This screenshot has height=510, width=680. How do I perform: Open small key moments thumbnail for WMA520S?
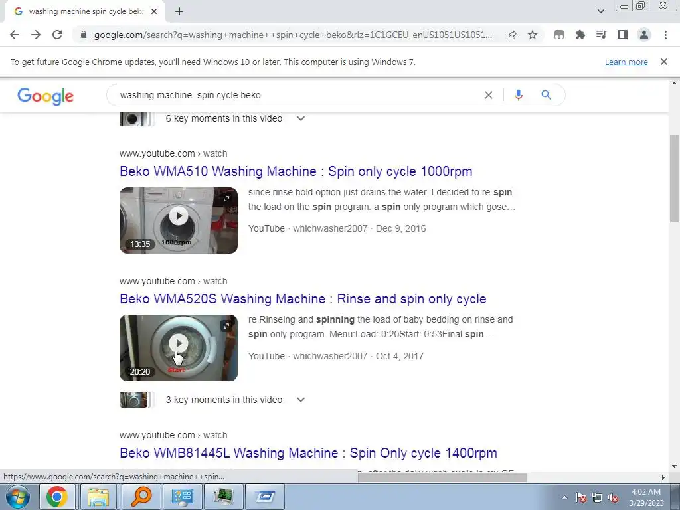(135, 400)
